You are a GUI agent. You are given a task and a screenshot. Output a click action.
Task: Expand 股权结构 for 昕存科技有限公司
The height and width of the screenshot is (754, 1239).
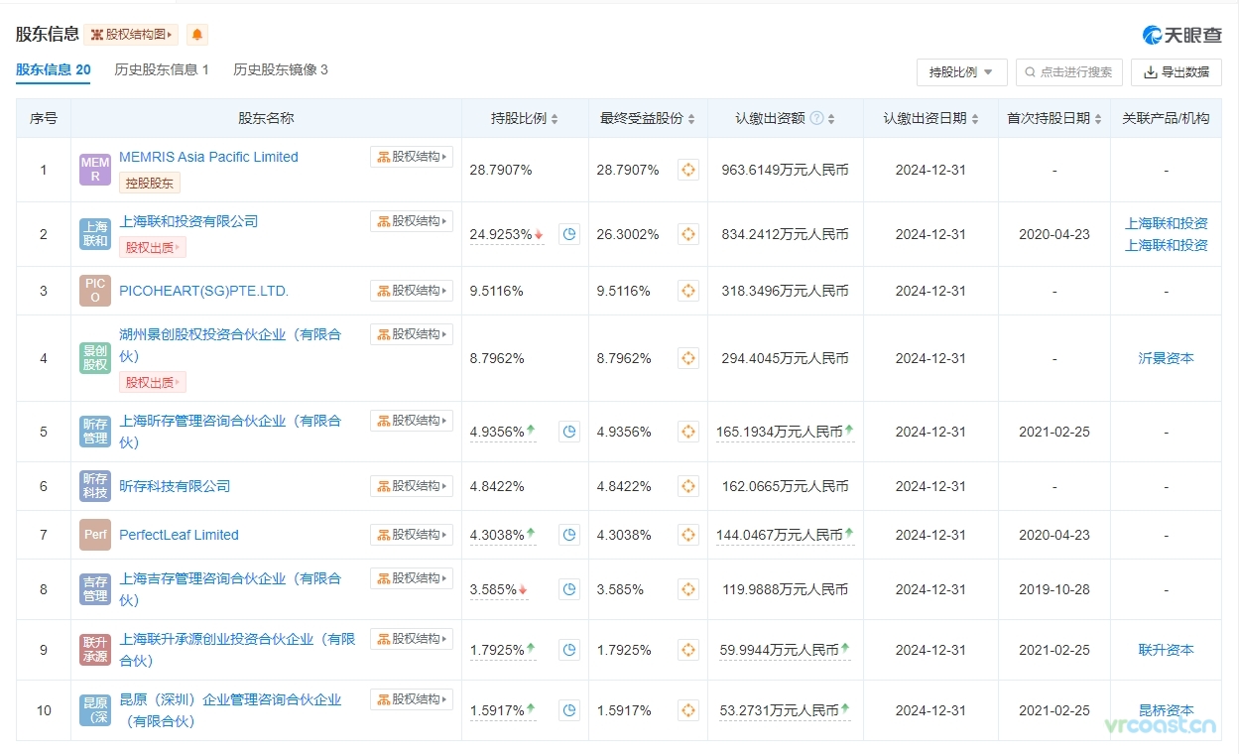coord(412,486)
